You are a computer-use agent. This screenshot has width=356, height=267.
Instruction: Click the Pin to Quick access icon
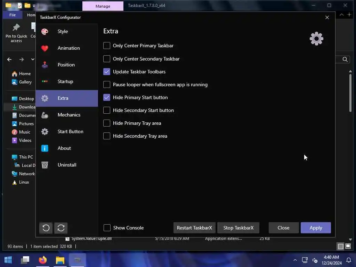tap(16, 27)
